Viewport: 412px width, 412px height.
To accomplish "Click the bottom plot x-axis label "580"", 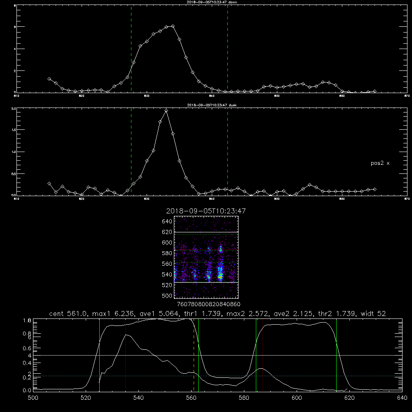I will (244, 398).
